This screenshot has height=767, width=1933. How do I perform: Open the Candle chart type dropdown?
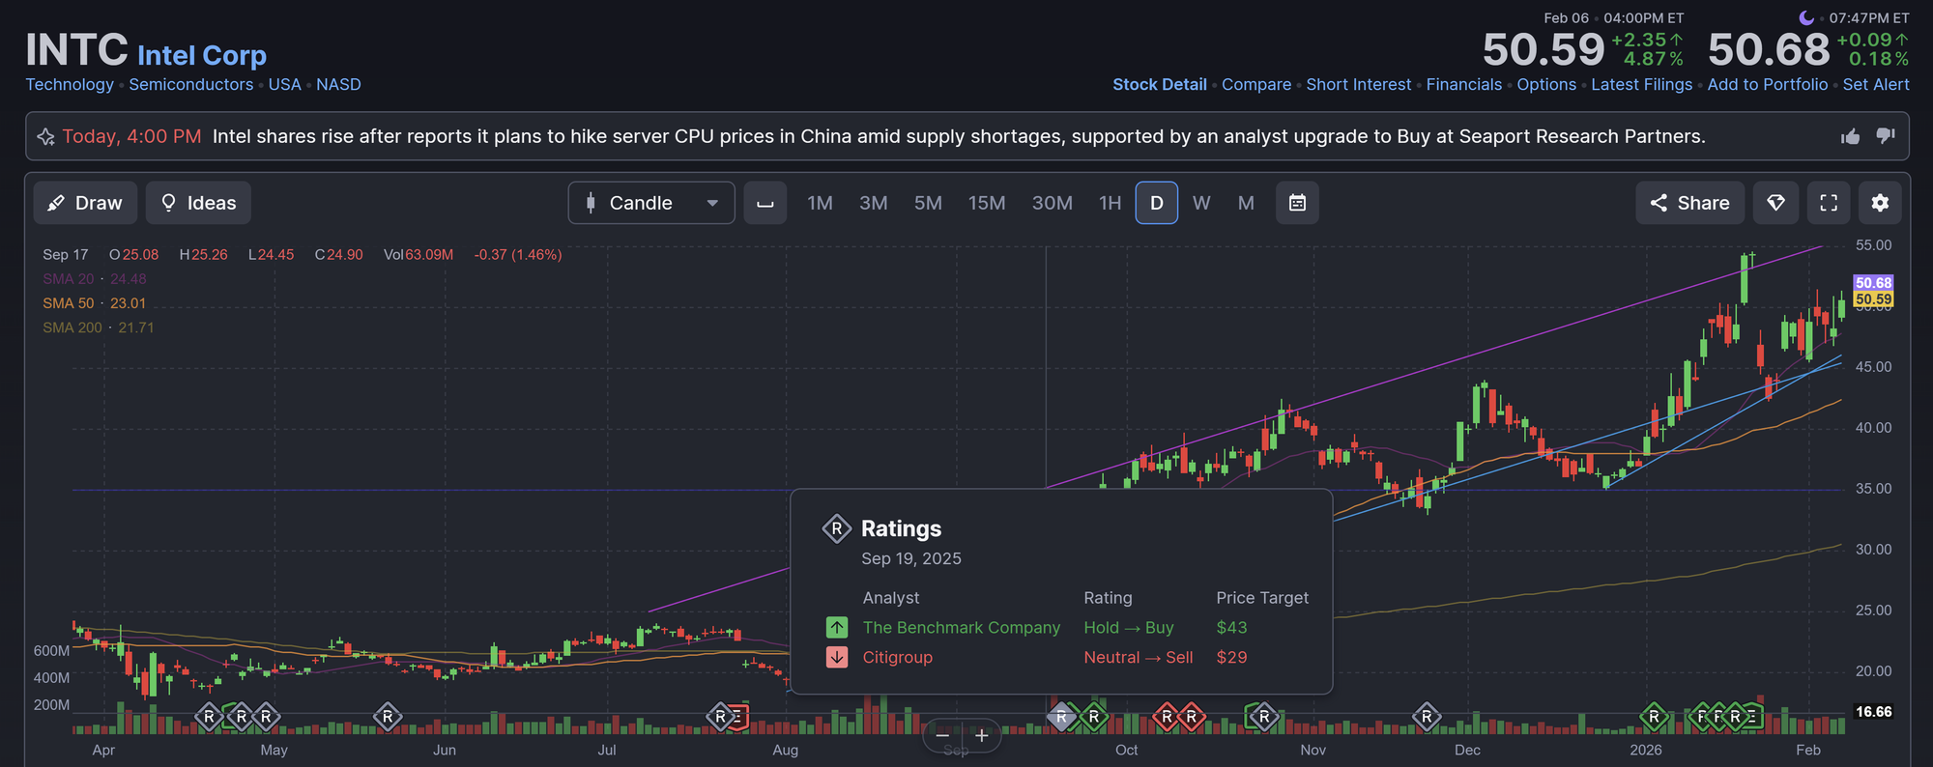pos(650,203)
